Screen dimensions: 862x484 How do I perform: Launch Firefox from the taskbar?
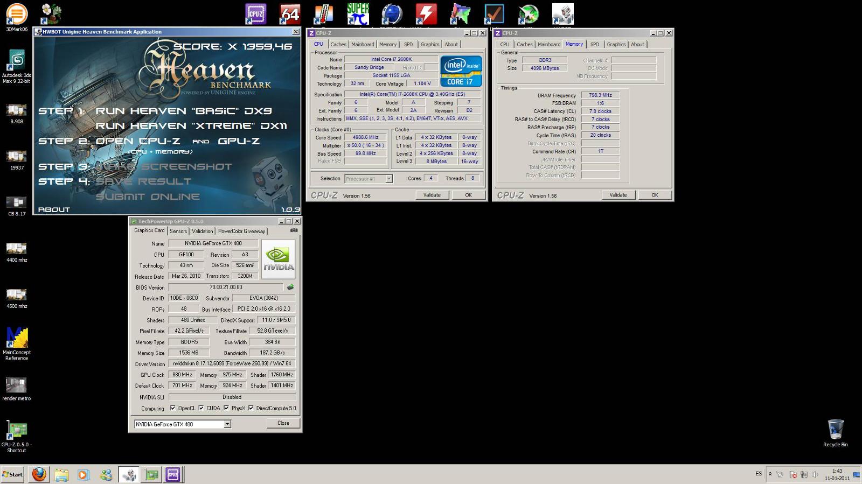click(39, 474)
